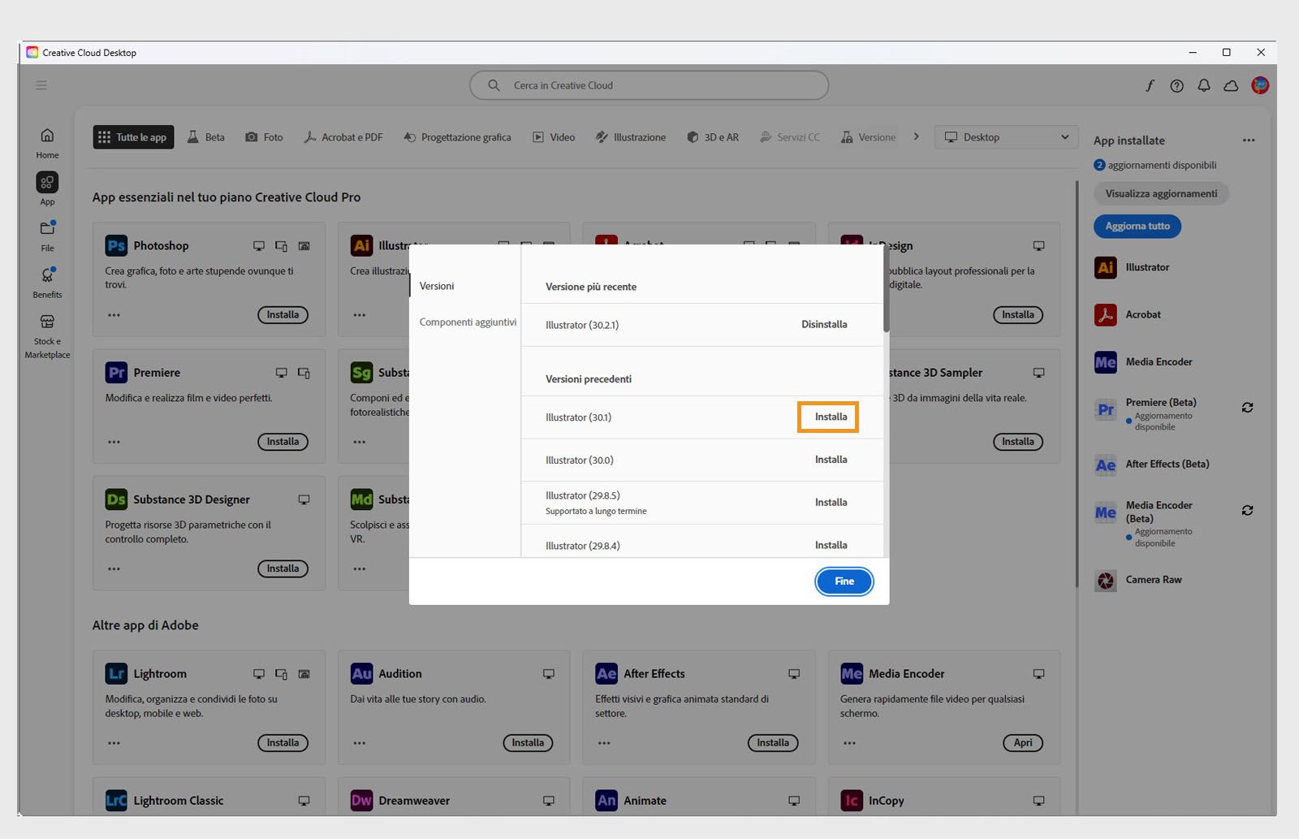The width and height of the screenshot is (1299, 839).
Task: Open the cloud storage status icon
Action: click(1231, 85)
